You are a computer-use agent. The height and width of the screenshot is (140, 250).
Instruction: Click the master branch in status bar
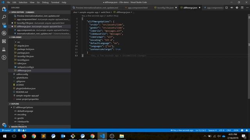point(7,130)
